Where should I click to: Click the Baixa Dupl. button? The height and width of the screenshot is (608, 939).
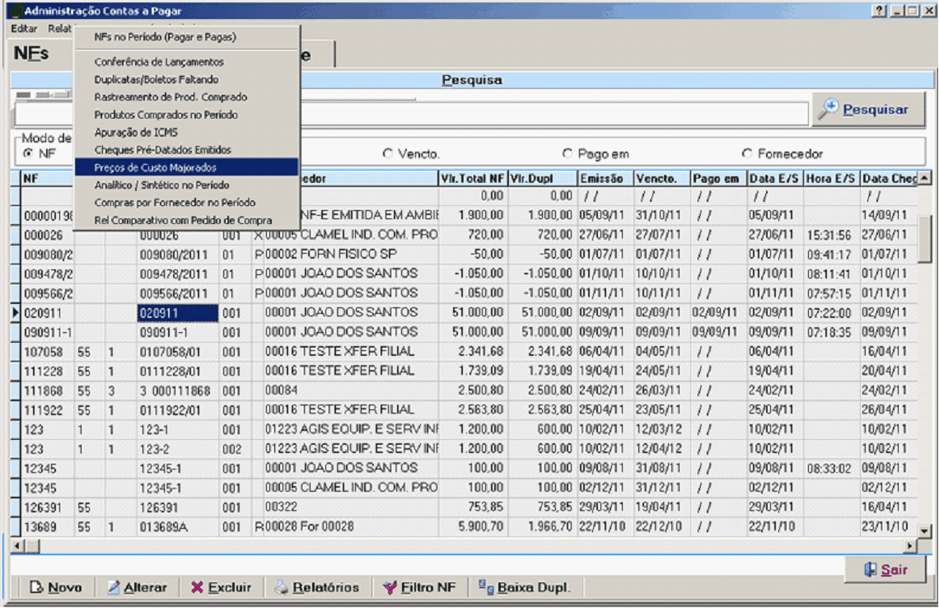coord(524,587)
